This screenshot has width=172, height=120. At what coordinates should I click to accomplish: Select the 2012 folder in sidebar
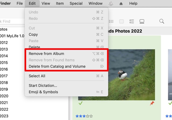[x=4, y=43]
